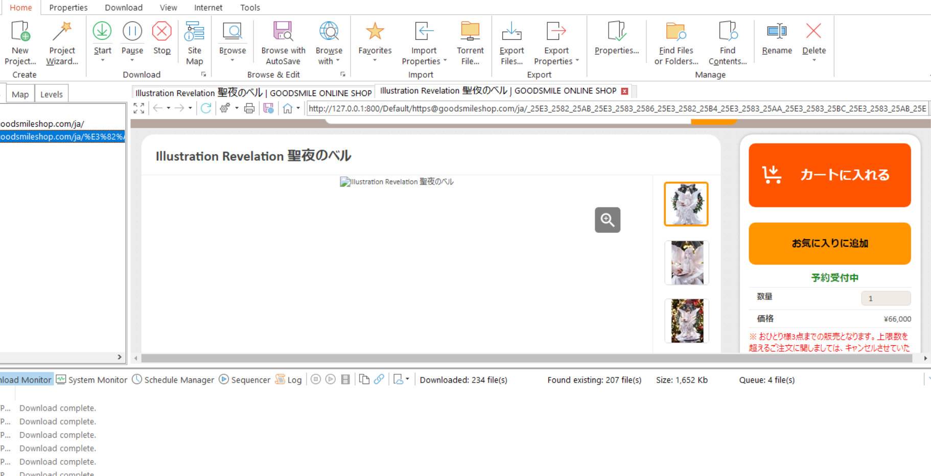Image resolution: width=931 pixels, height=476 pixels.
Task: Switch to the Home ribbon tab
Action: [21, 8]
